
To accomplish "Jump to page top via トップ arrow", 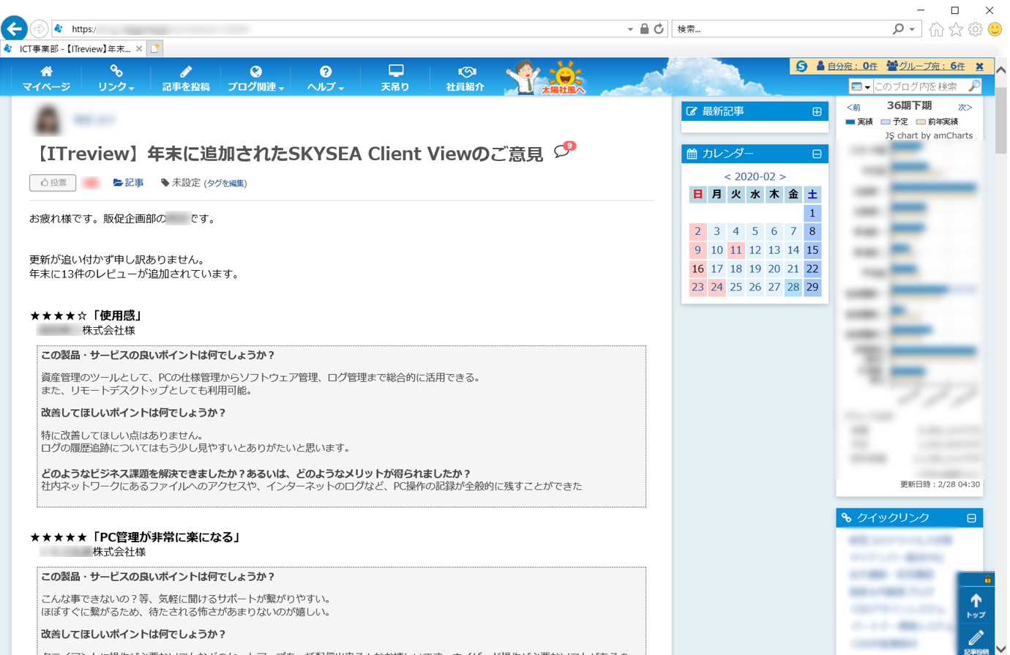I will click(x=976, y=605).
